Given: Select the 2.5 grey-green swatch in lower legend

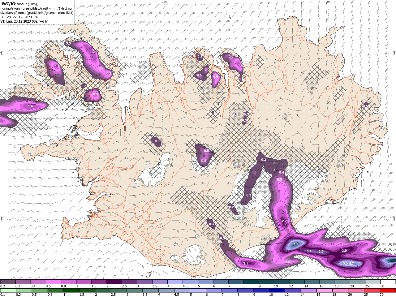Looking at the screenshot, I should pos(118,291).
